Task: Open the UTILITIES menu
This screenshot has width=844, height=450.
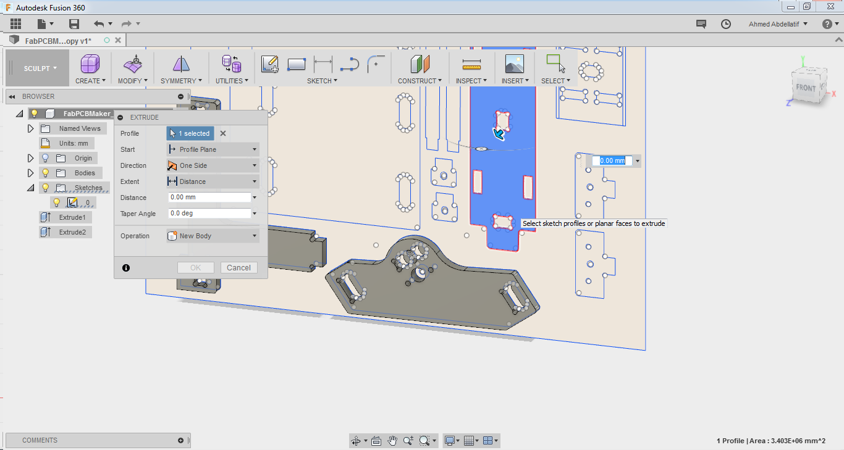Action: point(232,81)
